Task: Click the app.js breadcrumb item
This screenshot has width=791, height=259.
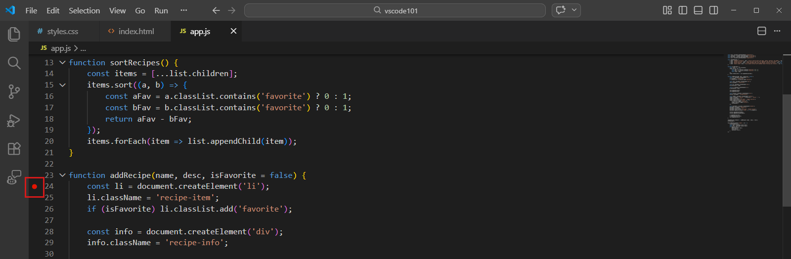Action: [x=60, y=48]
